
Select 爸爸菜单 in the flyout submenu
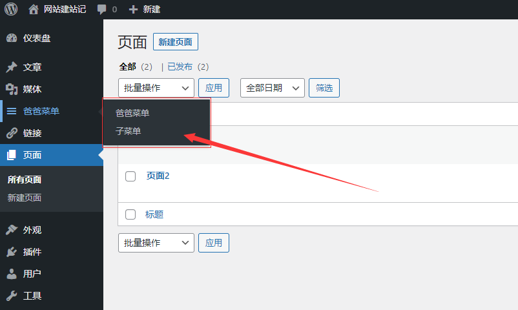(x=132, y=113)
